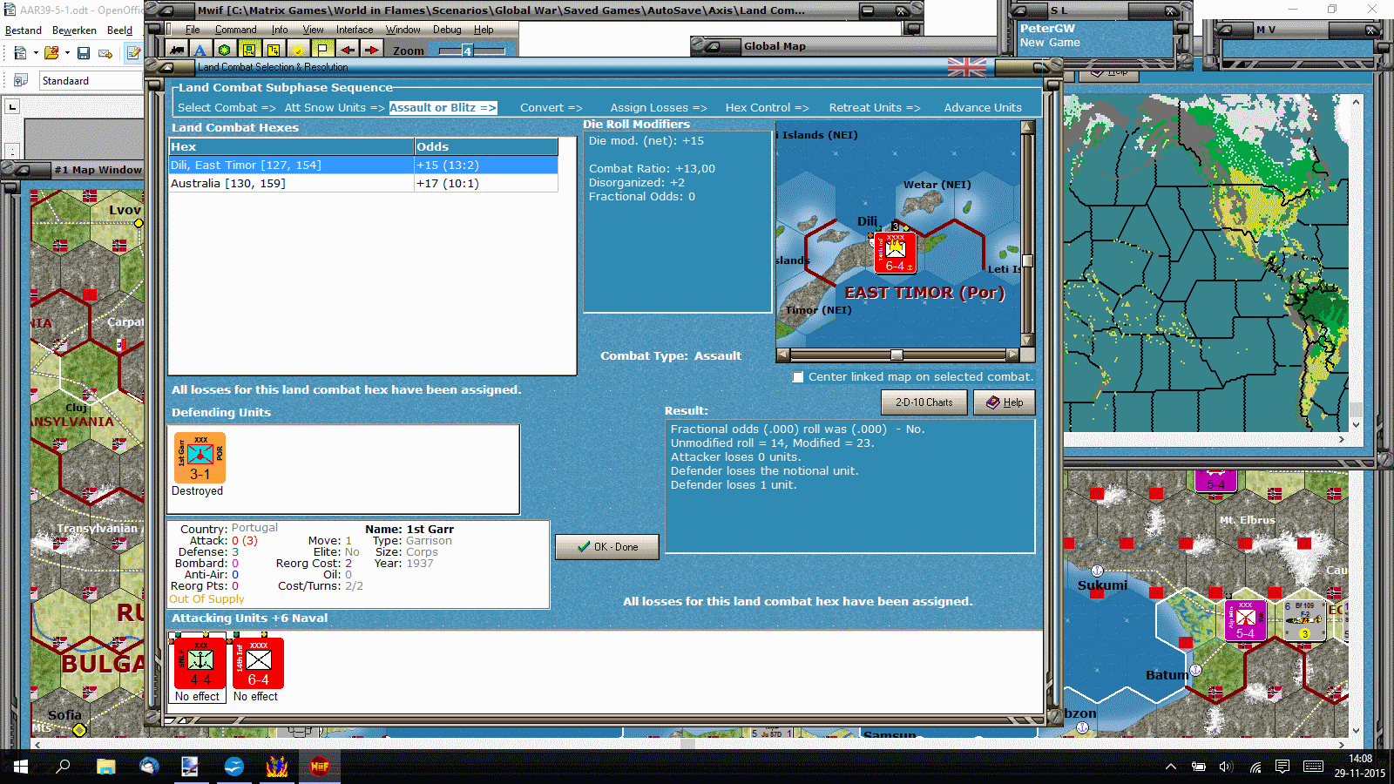
Task: Click the Hex Control phase step
Action: (768, 108)
